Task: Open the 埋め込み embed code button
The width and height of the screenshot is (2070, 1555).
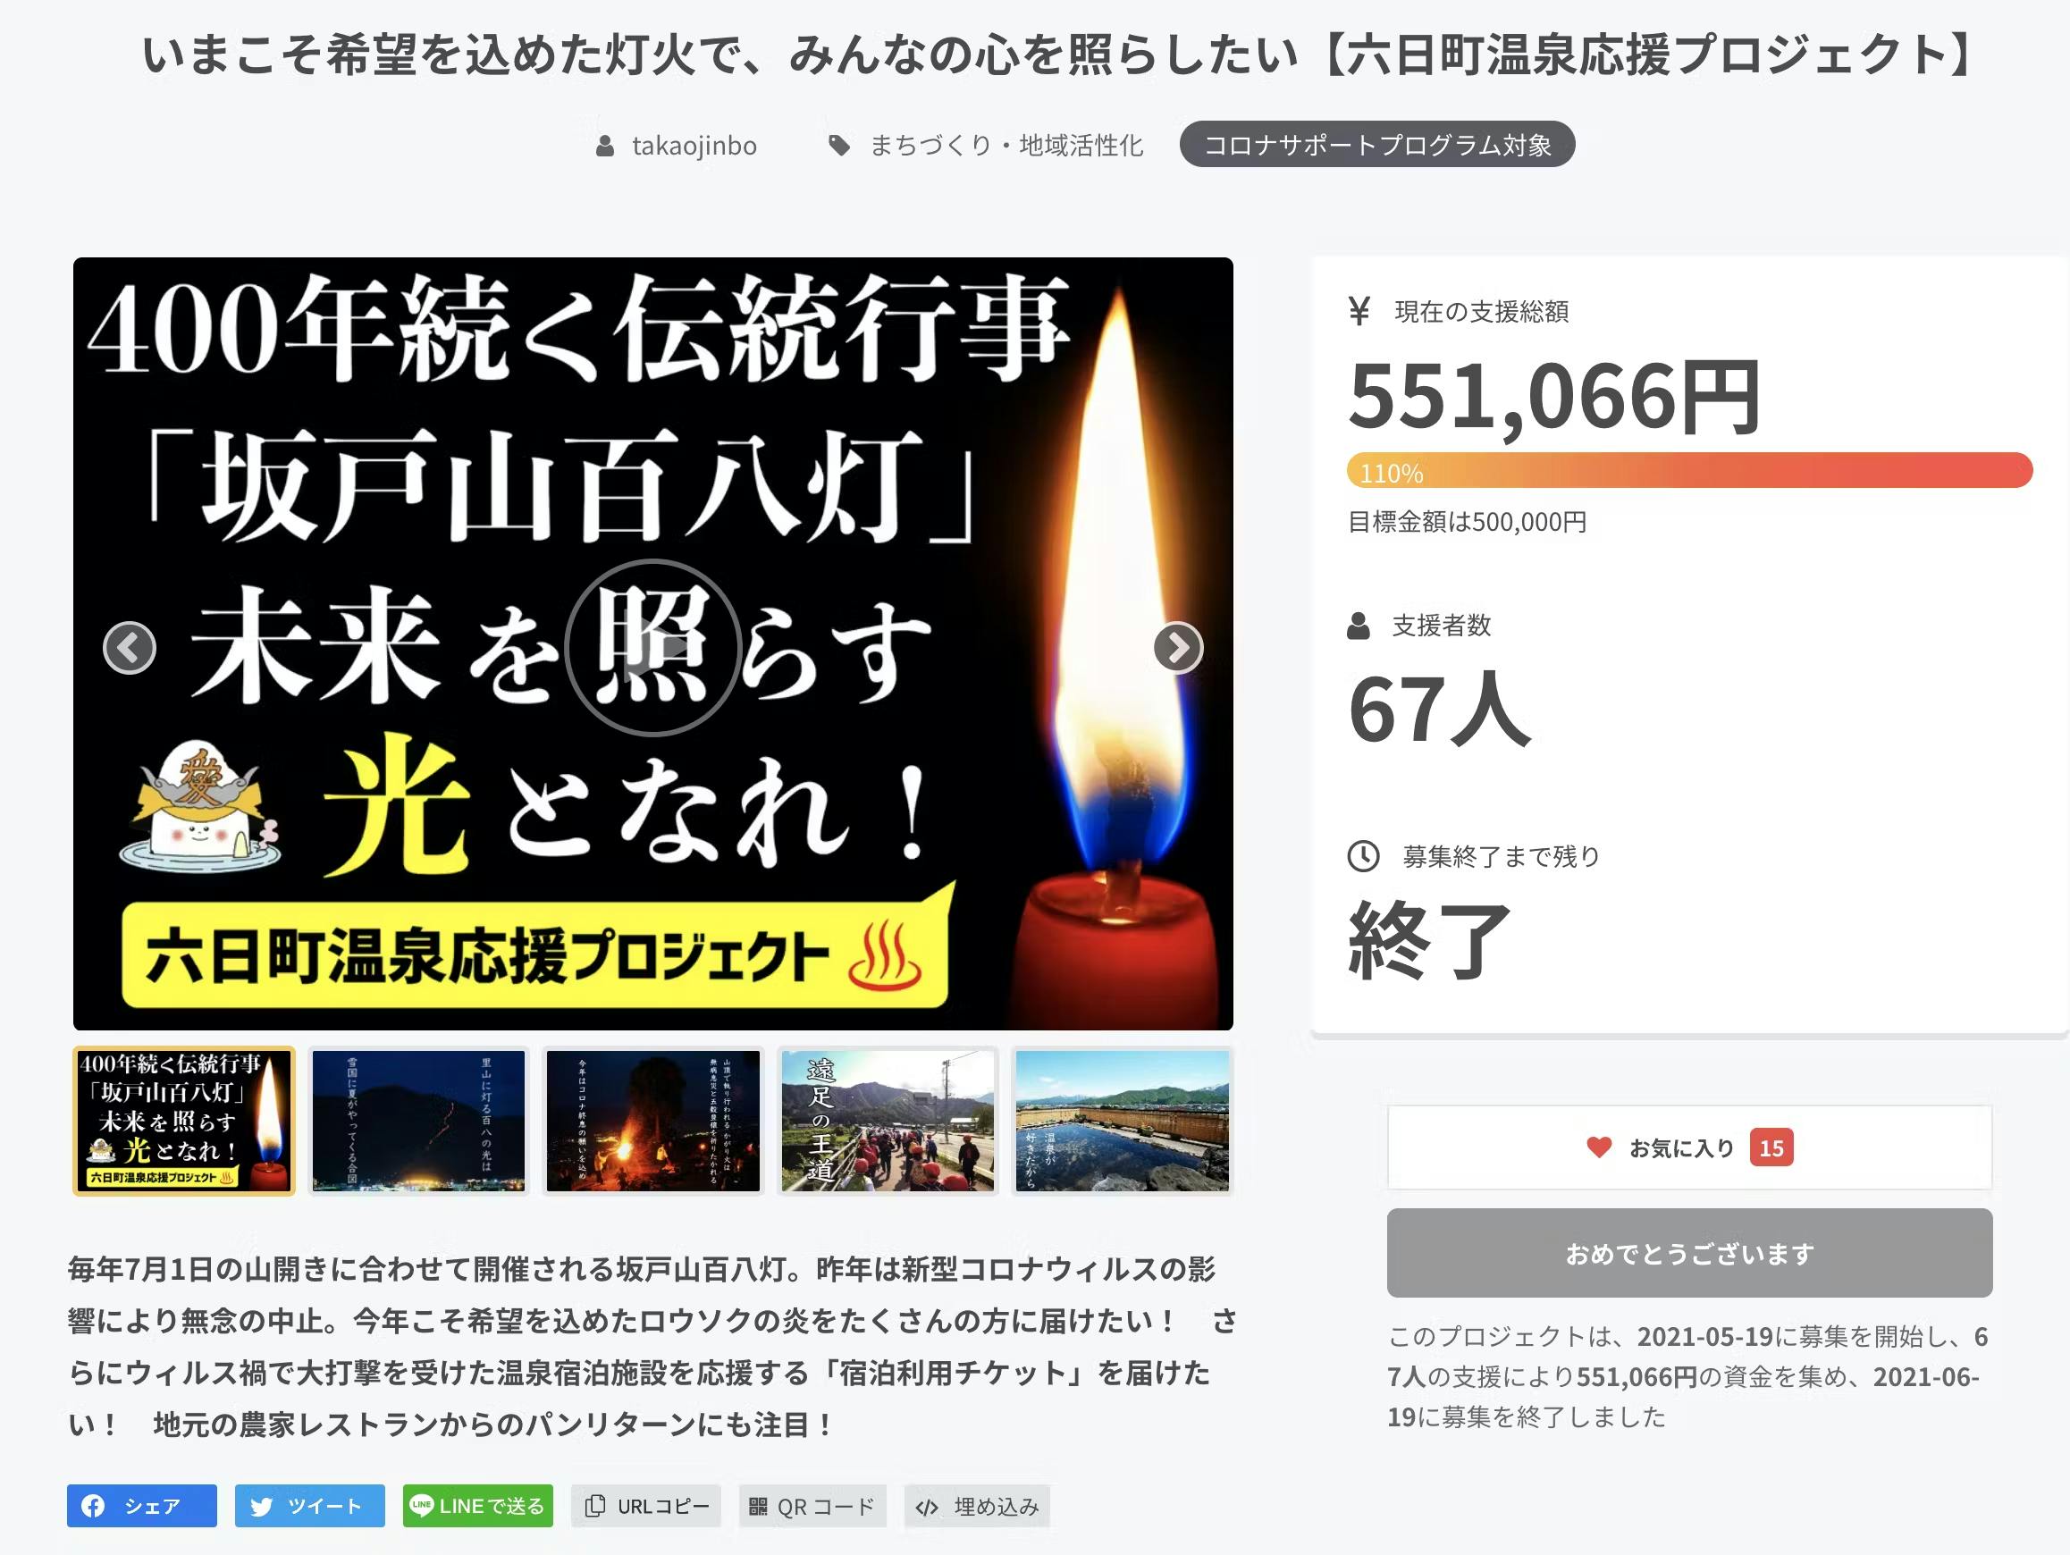Action: [977, 1506]
